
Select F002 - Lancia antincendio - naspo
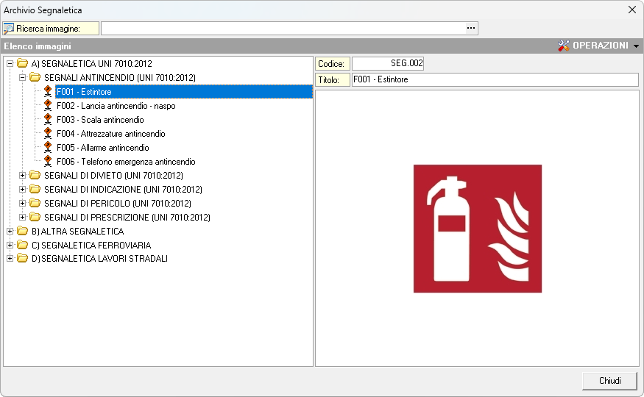click(116, 106)
